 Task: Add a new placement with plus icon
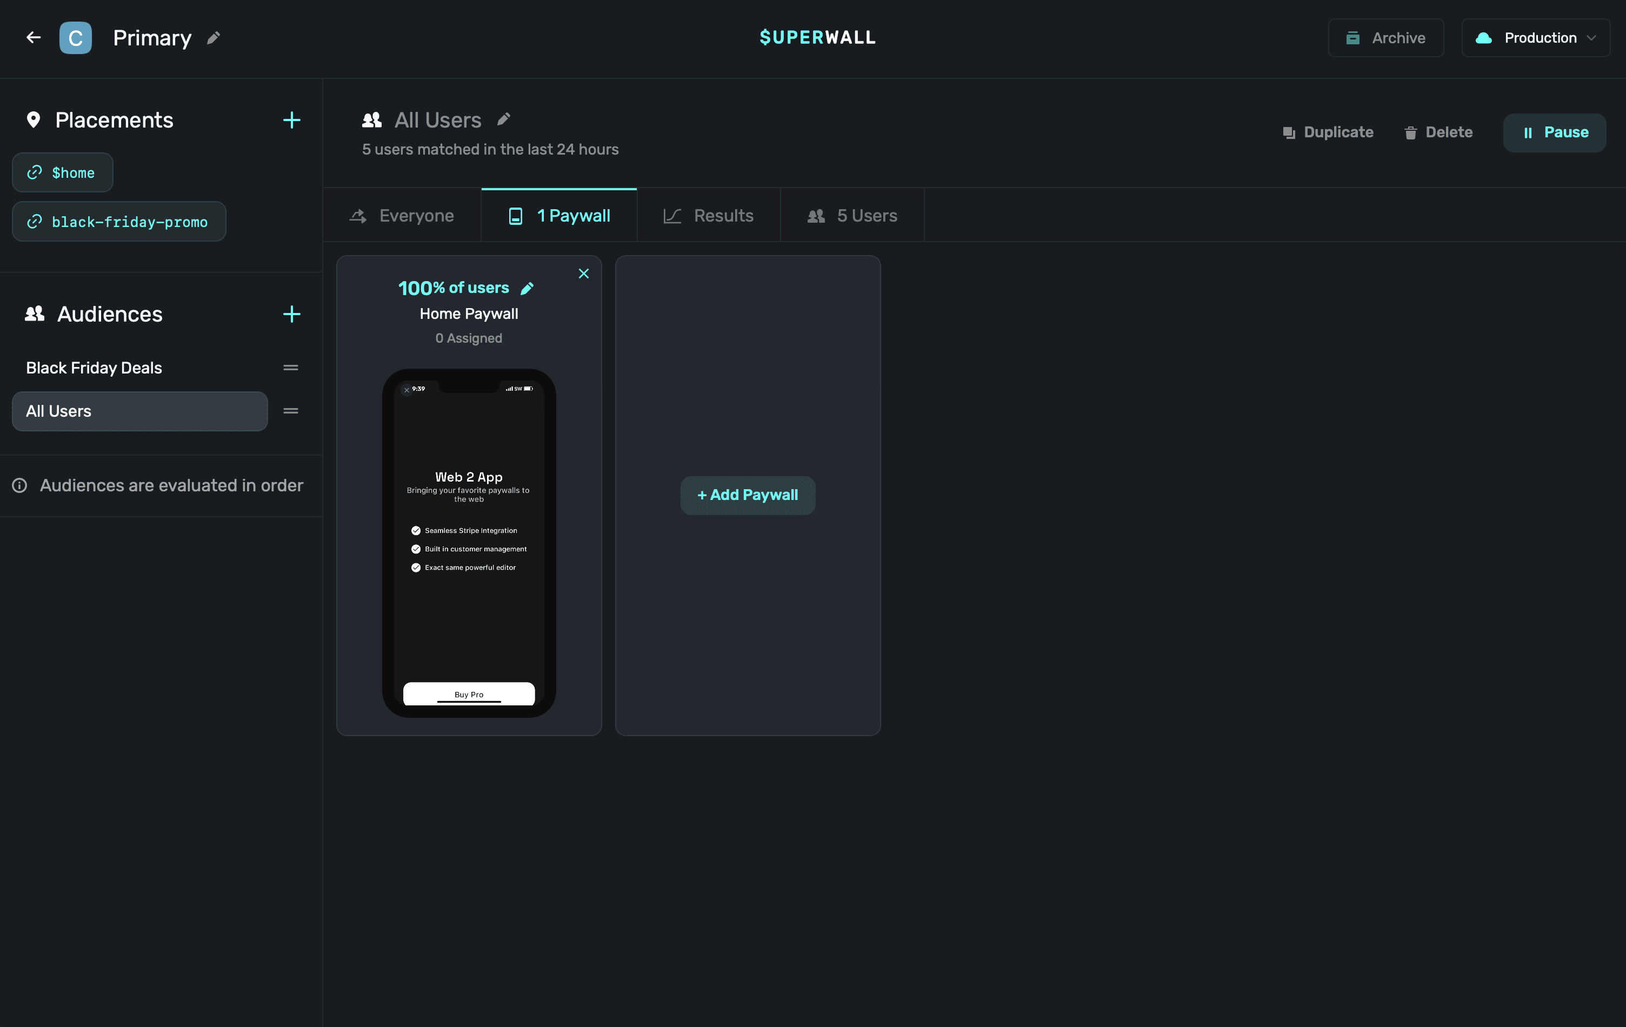[292, 120]
